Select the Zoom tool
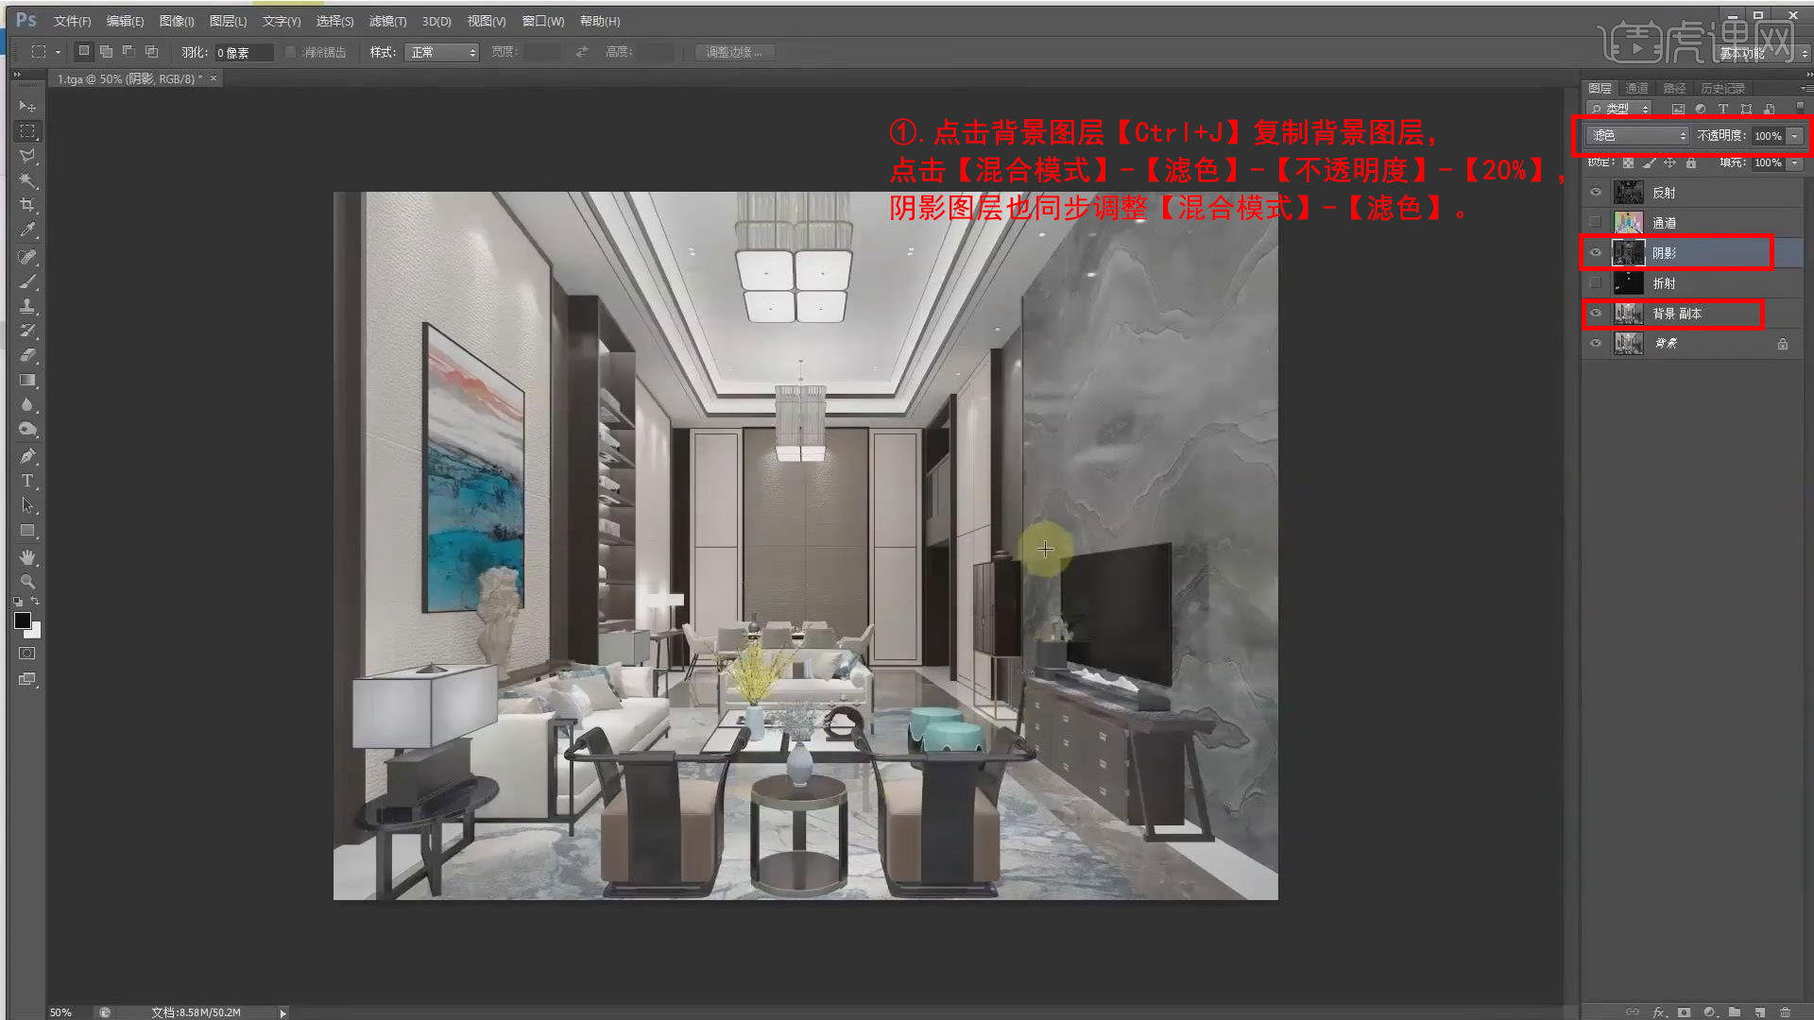This screenshot has width=1814, height=1020. point(27,581)
